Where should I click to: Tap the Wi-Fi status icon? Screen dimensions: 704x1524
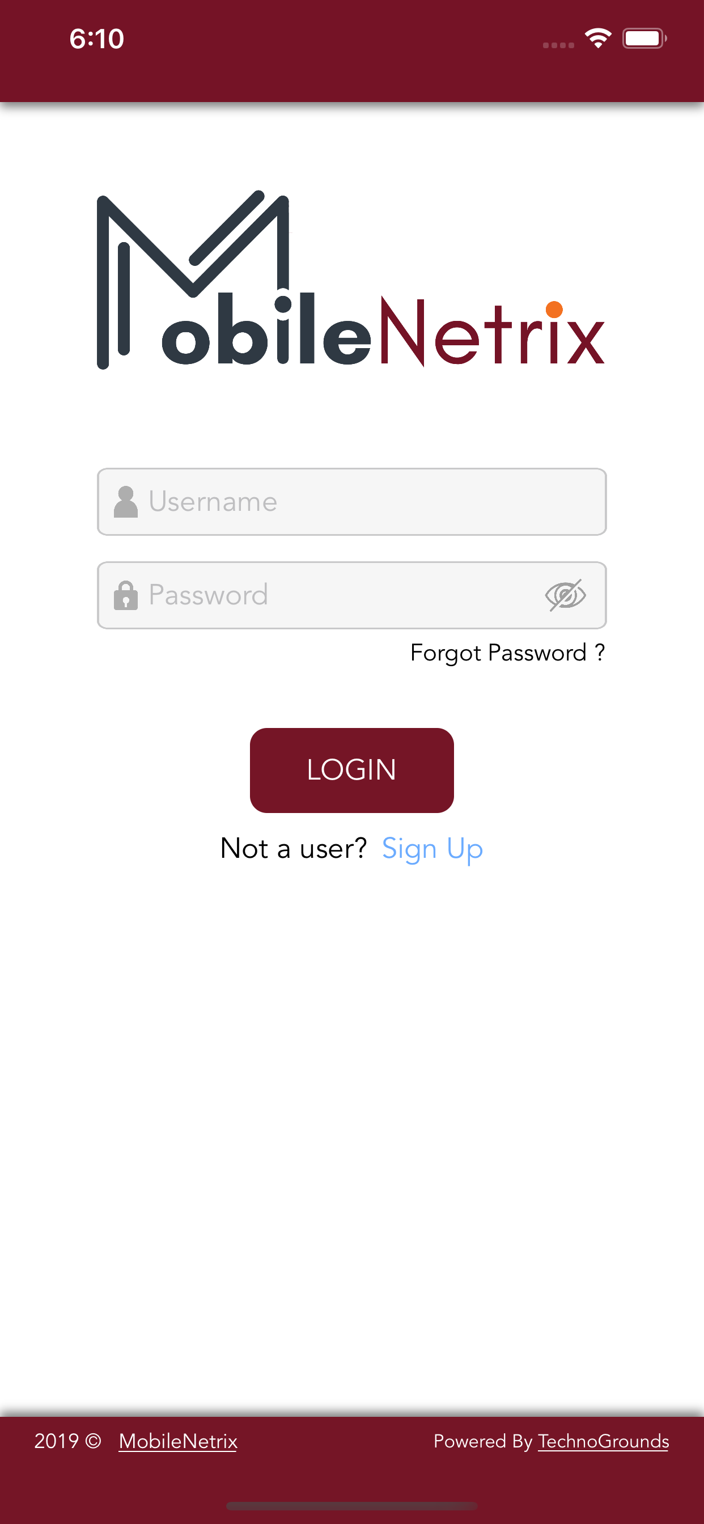(x=597, y=39)
